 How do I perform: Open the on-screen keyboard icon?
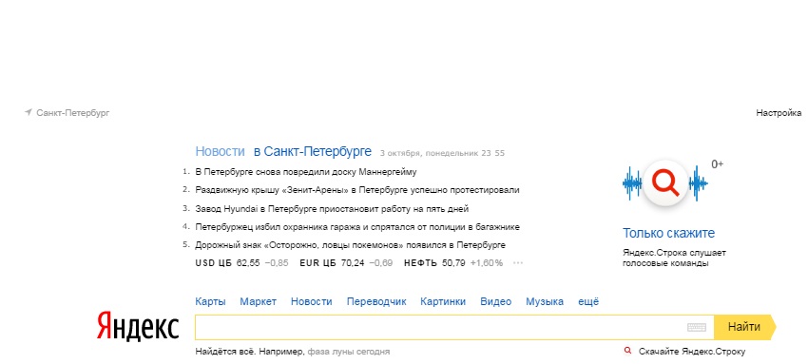coord(697,327)
